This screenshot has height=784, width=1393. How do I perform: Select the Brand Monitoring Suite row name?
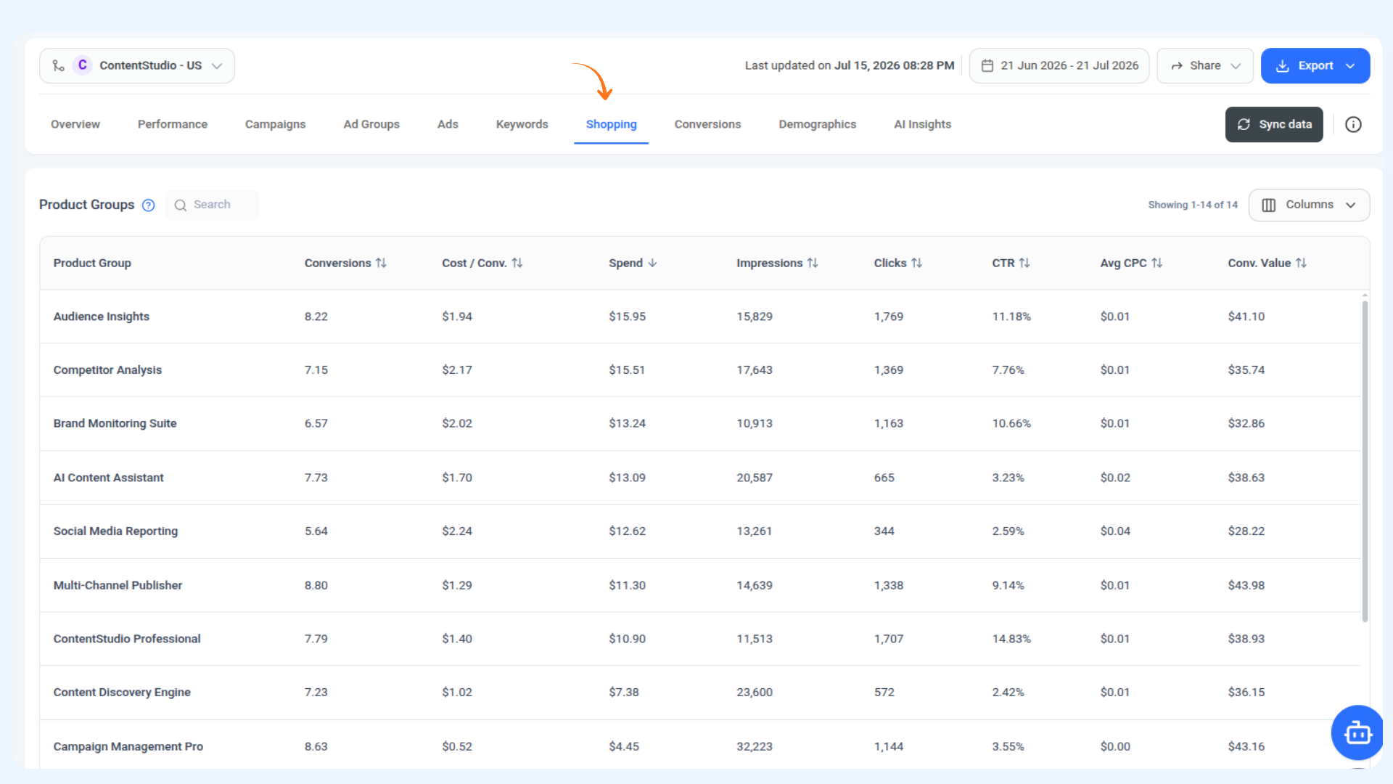point(115,423)
